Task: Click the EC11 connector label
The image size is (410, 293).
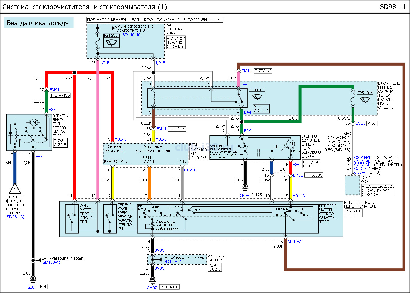Action: pos(360,123)
